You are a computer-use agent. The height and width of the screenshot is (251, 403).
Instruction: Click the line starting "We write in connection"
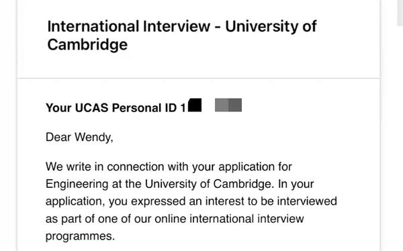pos(169,167)
